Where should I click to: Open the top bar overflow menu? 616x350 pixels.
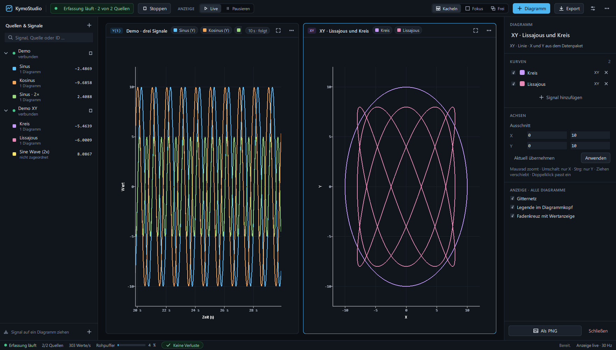pyautogui.click(x=607, y=8)
